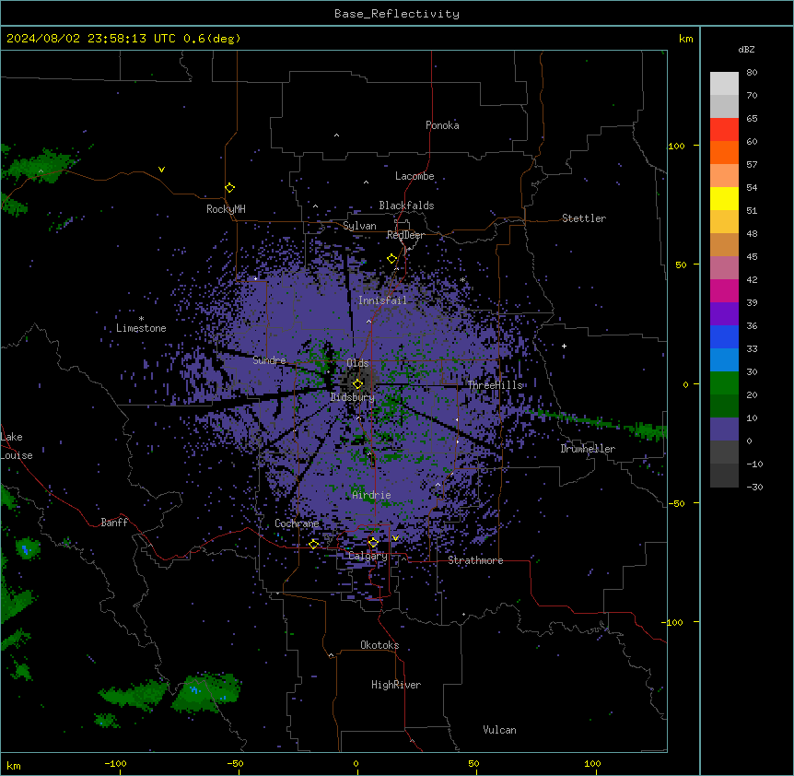Click the white asterisk above Limestone label
Viewport: 794px width, 776px height.
141,319
